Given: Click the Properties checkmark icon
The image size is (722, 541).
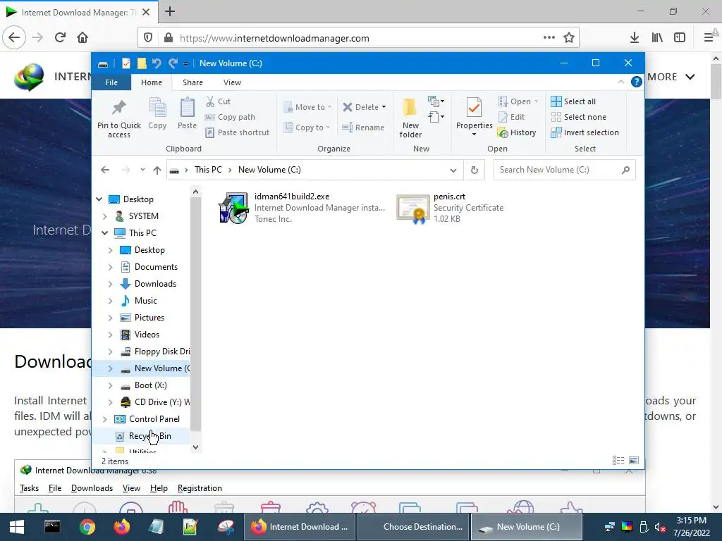Looking at the screenshot, I should click(x=474, y=108).
